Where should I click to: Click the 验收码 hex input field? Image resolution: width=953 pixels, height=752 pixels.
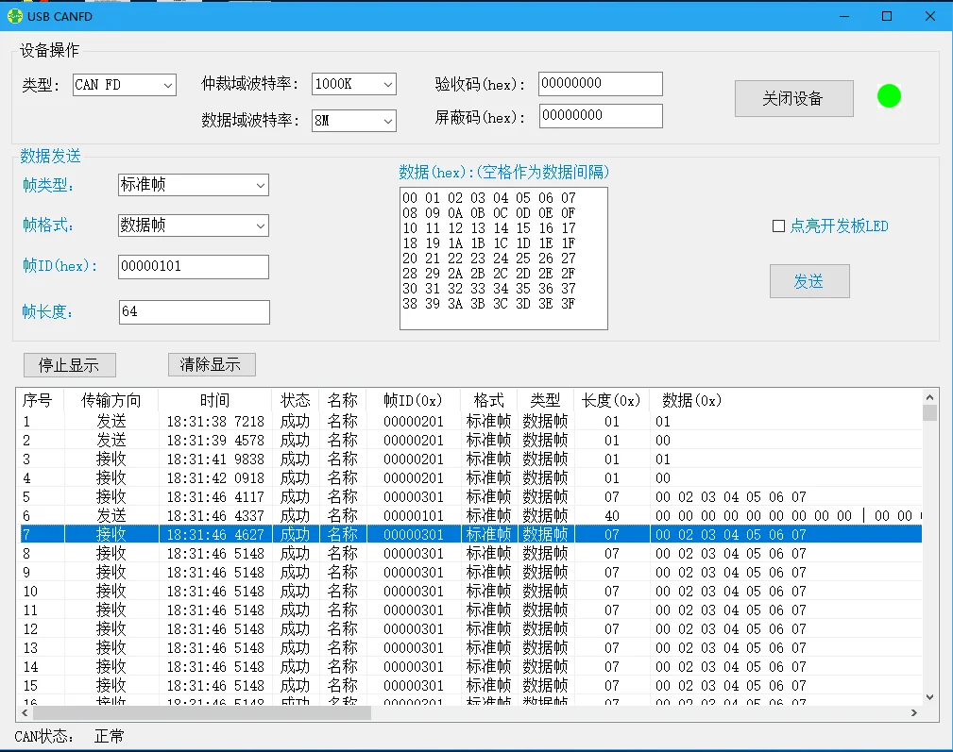600,83
